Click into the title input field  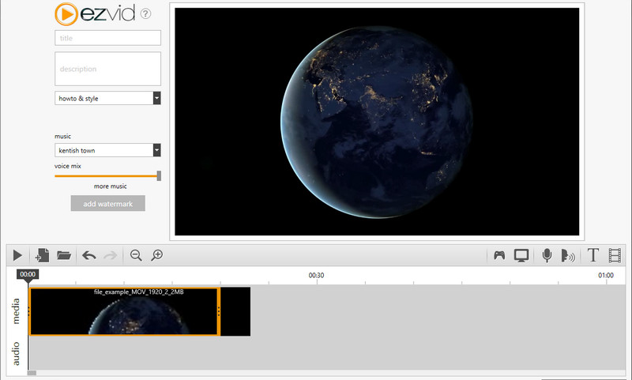[107, 38]
